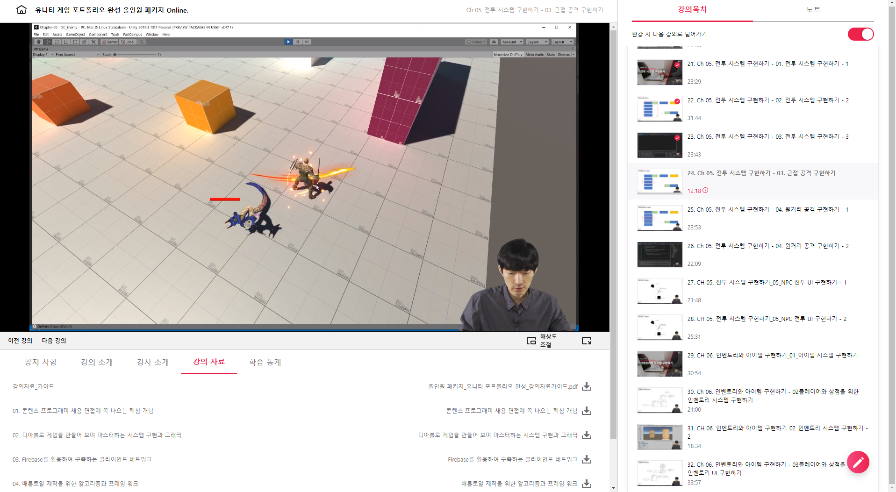Open 공지 사항 tab

pyautogui.click(x=41, y=362)
